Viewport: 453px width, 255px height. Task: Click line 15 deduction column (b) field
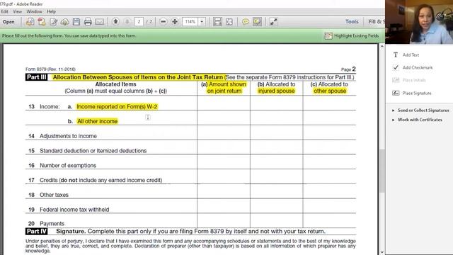[277, 147]
